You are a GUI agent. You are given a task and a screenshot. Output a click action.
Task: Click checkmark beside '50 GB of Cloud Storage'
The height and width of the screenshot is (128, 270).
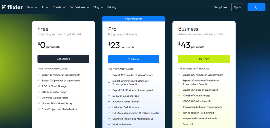(x=109, y=96)
